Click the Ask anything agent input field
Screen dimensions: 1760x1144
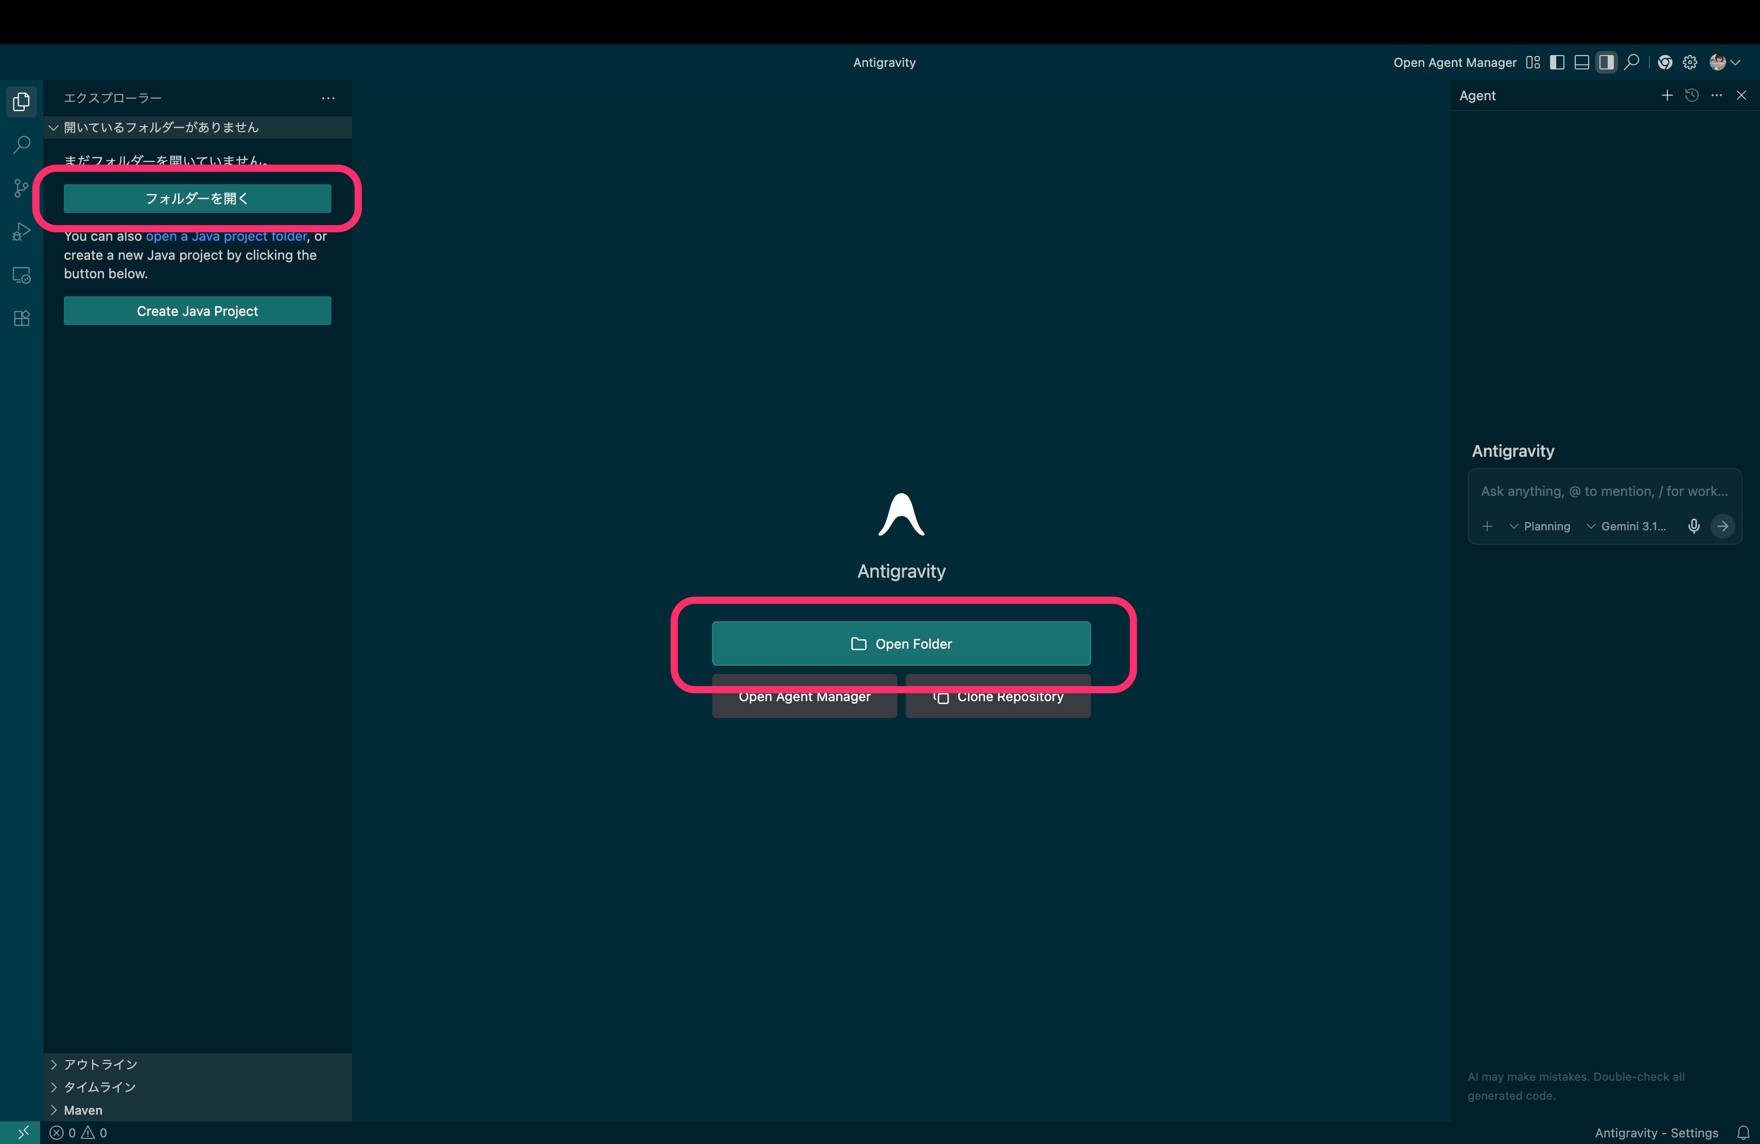click(x=1603, y=491)
